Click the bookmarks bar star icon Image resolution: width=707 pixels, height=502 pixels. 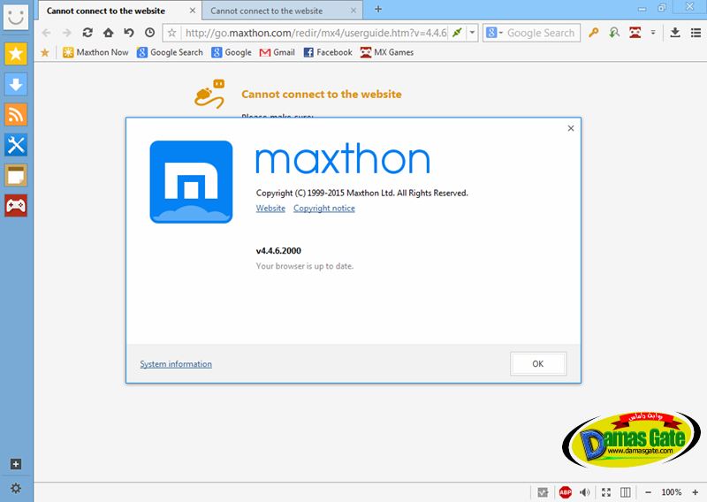45,53
